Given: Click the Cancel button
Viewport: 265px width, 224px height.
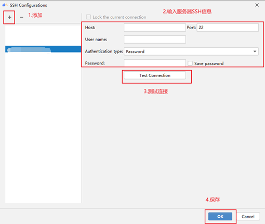Looking at the screenshot, I should pos(248,216).
